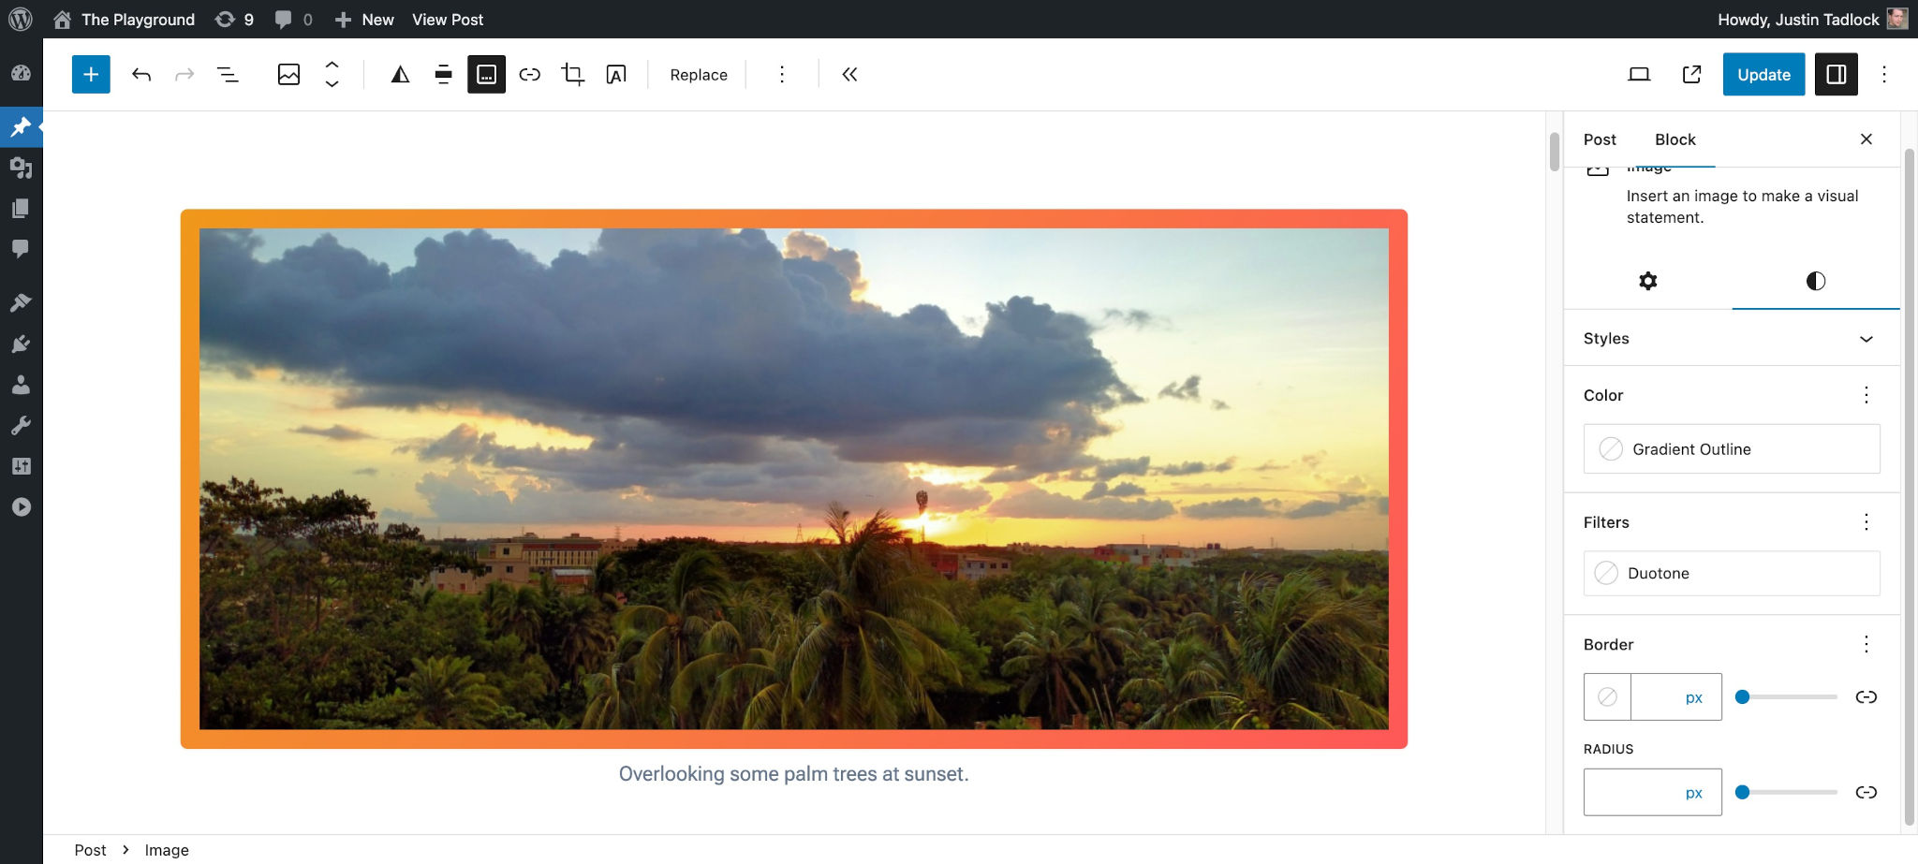The image size is (1918, 864).
Task: Open the block inserter
Action: click(90, 74)
